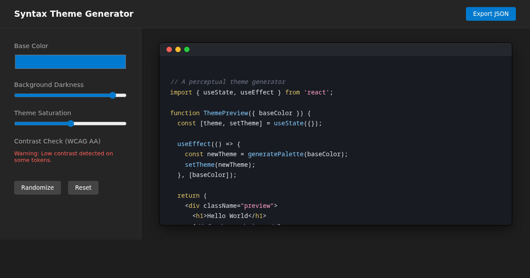Adjust the Theme Saturation slider
The width and height of the screenshot is (530, 278).
(x=70, y=124)
